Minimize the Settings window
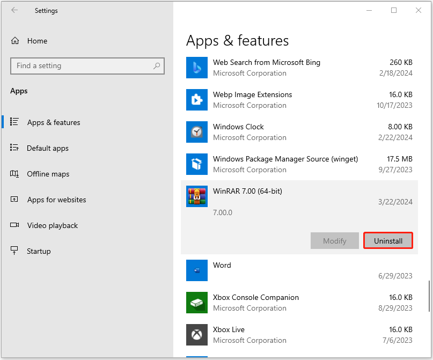This screenshot has height=360, width=433. [369, 11]
